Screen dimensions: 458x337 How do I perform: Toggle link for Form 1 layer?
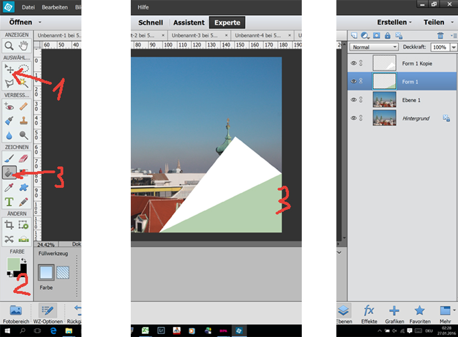[x=361, y=81]
